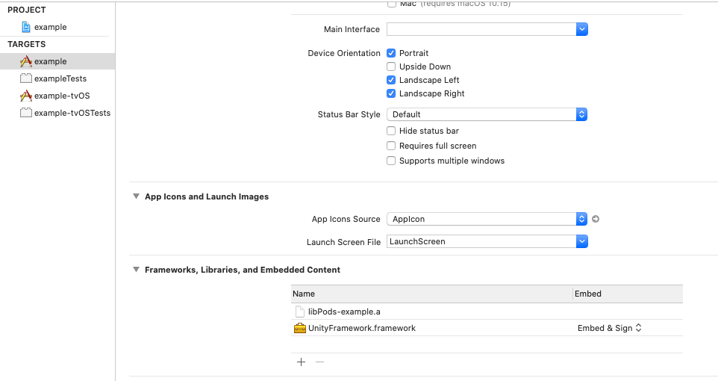The height and width of the screenshot is (381, 718).
Task: Click the libPods-example.a file icon
Action: (x=300, y=312)
